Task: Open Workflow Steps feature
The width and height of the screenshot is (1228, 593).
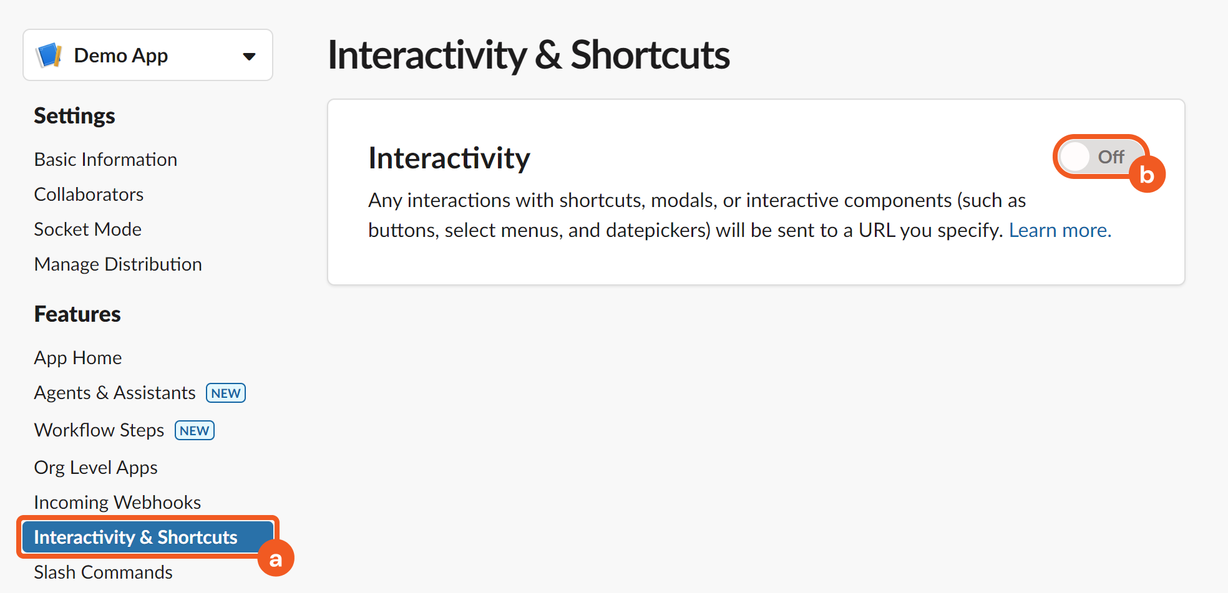Action: click(x=99, y=430)
